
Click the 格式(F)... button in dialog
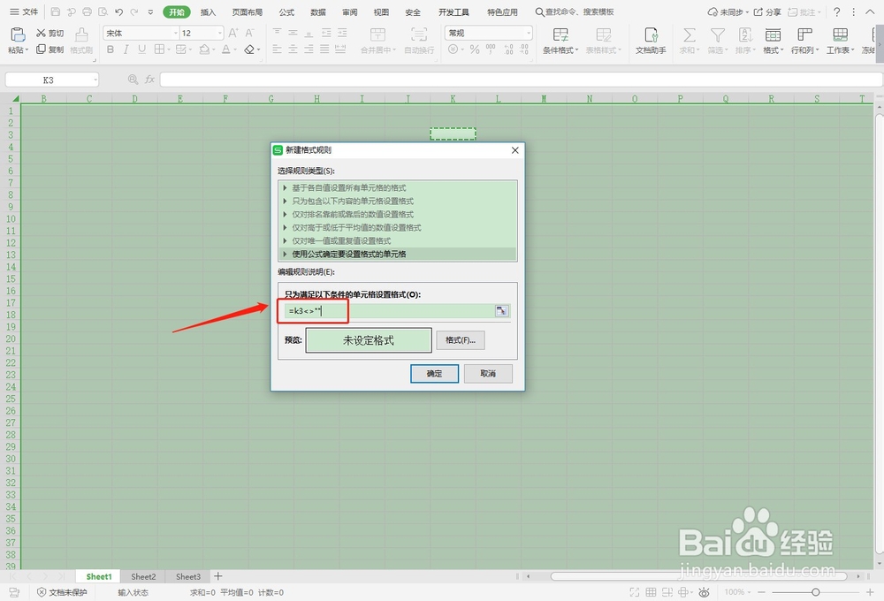[460, 340]
